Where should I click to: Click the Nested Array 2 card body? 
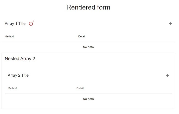point(88,81)
